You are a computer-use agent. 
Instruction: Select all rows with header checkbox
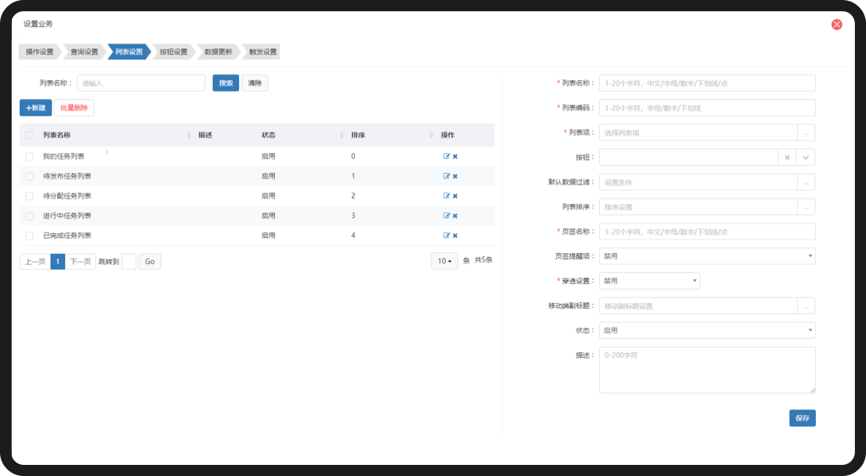[29, 135]
